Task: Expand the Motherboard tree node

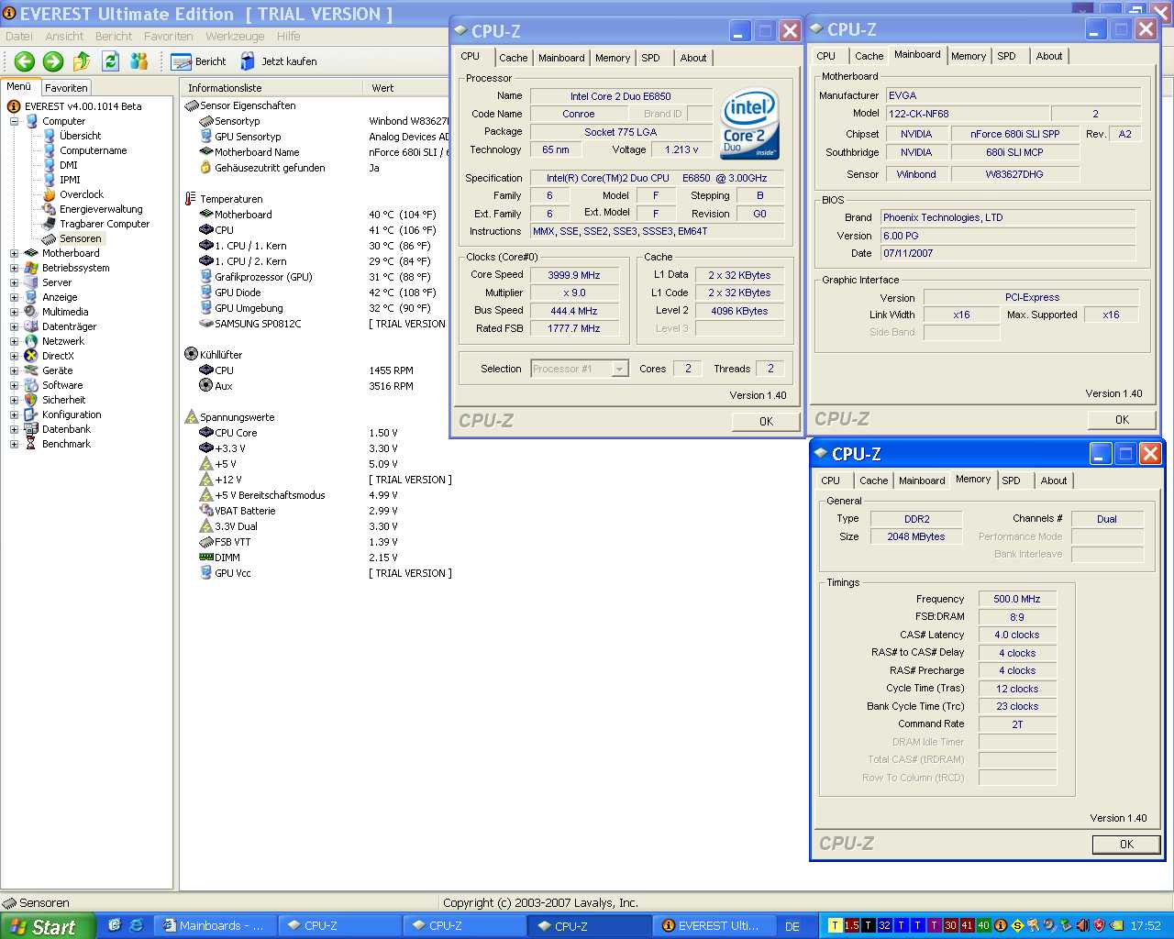Action: 14,253
